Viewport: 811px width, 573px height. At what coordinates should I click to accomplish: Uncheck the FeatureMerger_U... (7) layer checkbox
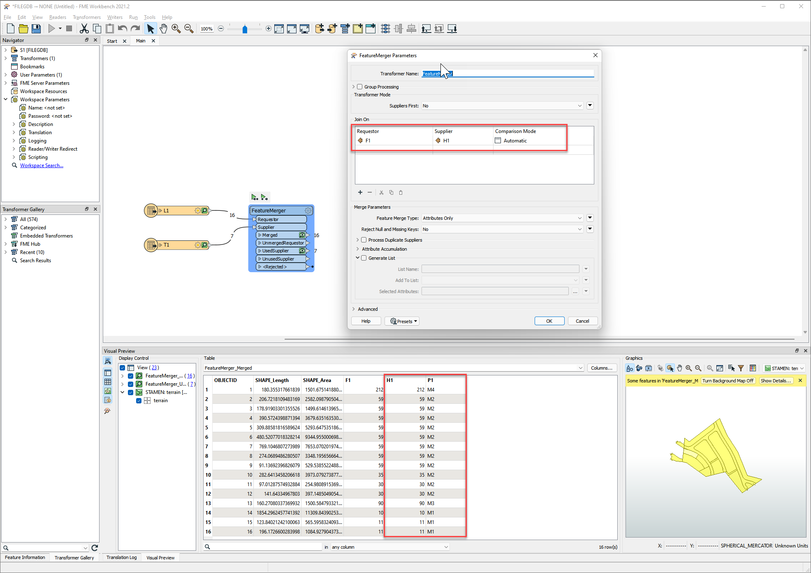131,384
